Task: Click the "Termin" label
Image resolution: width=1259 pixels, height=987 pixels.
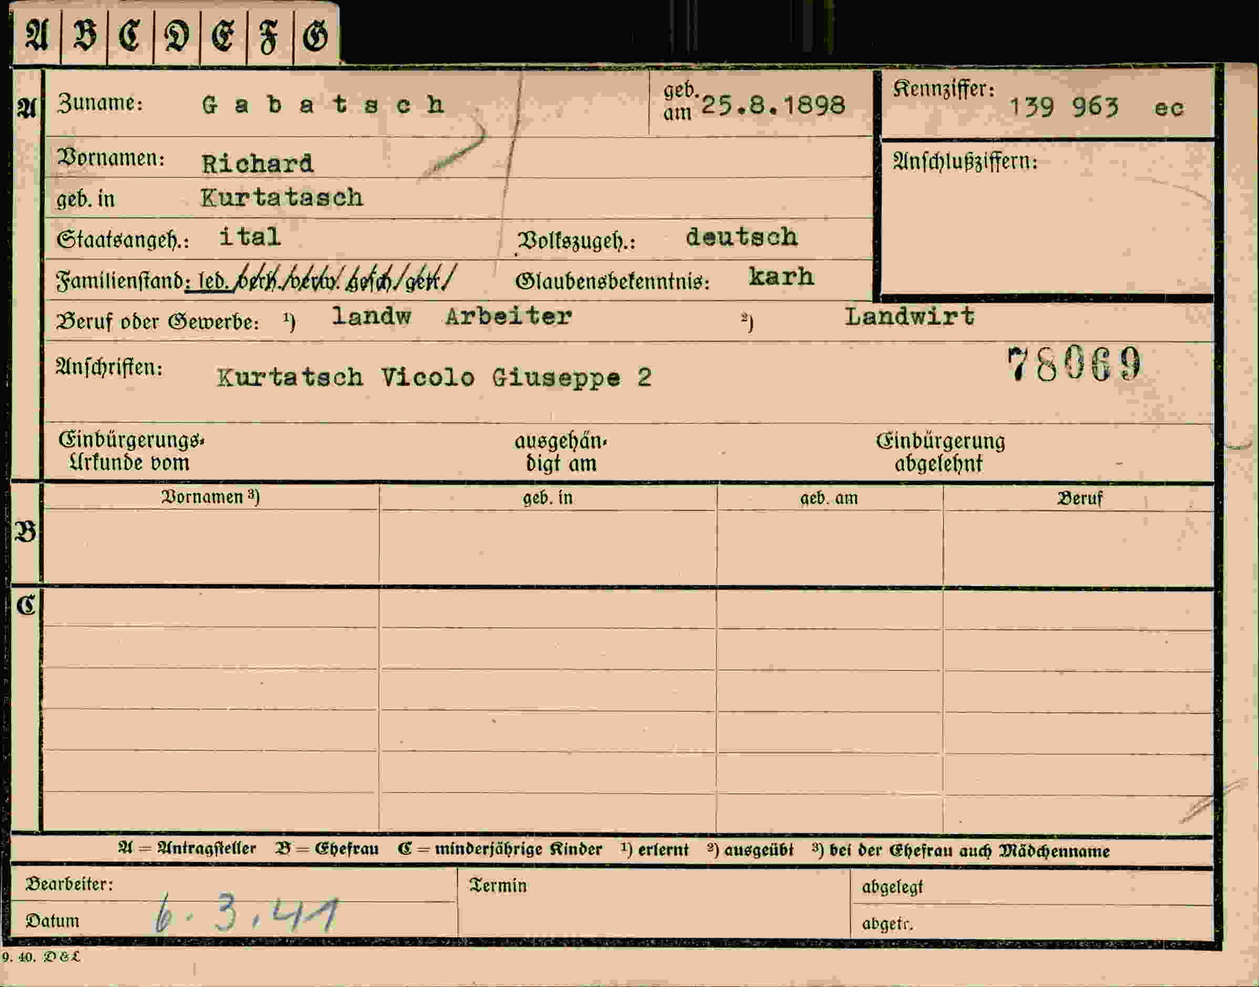Action: pos(498,886)
